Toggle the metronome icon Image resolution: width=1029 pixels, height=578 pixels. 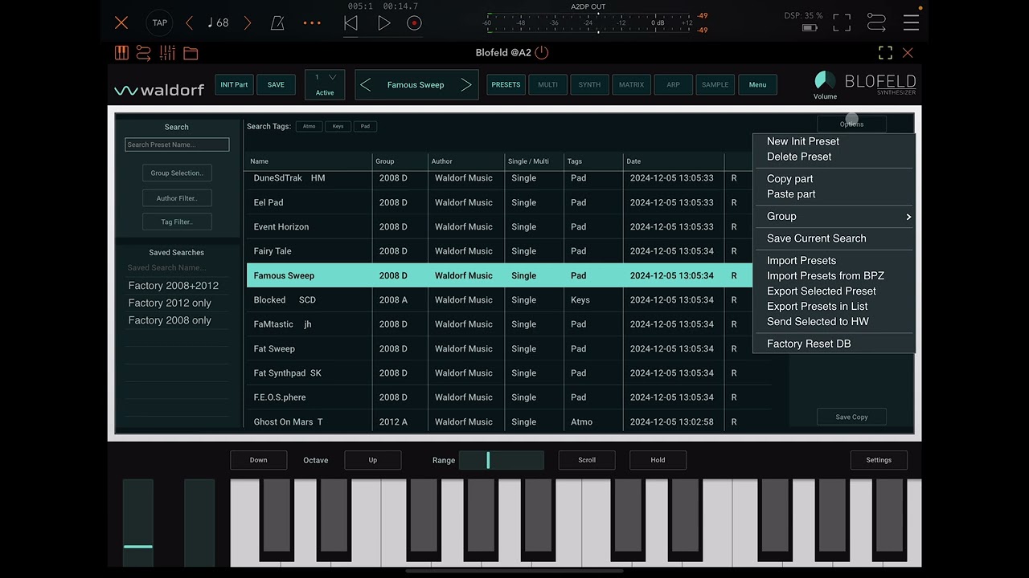[x=277, y=23]
